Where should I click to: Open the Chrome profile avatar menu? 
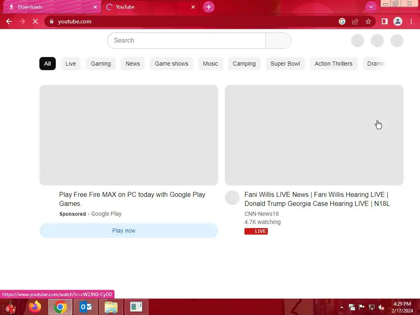click(398, 21)
